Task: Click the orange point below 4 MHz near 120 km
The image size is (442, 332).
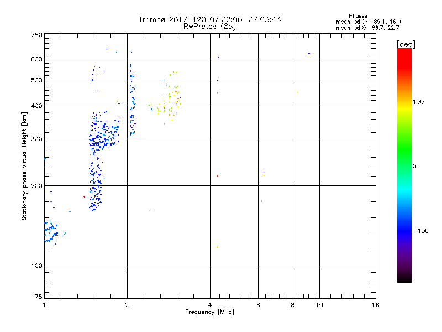Action: coord(218,247)
